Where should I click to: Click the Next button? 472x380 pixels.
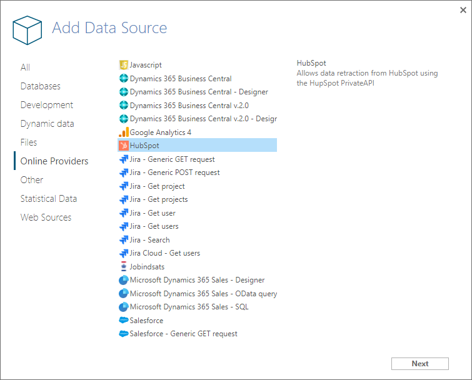(419, 364)
